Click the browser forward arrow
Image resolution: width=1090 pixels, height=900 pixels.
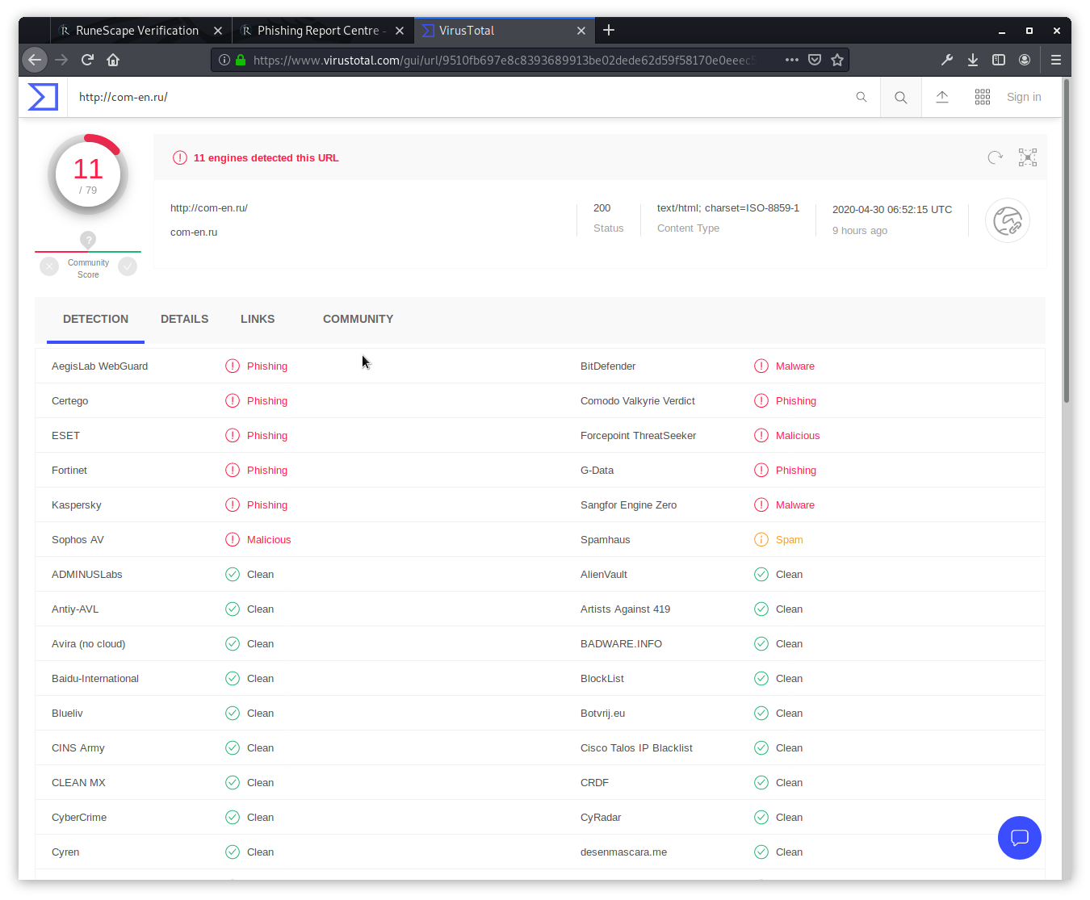(x=61, y=60)
